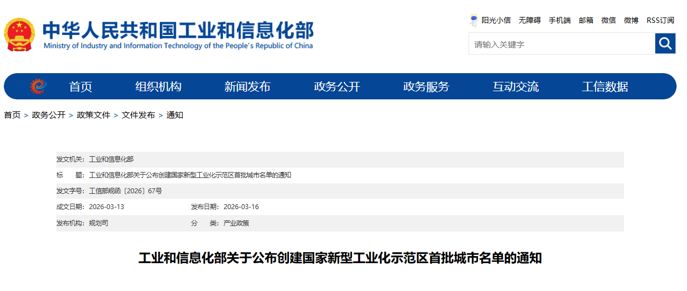The width and height of the screenshot is (687, 291).
Task: Go to 文件发布 in the breadcrumb trail
Action: click(x=138, y=115)
